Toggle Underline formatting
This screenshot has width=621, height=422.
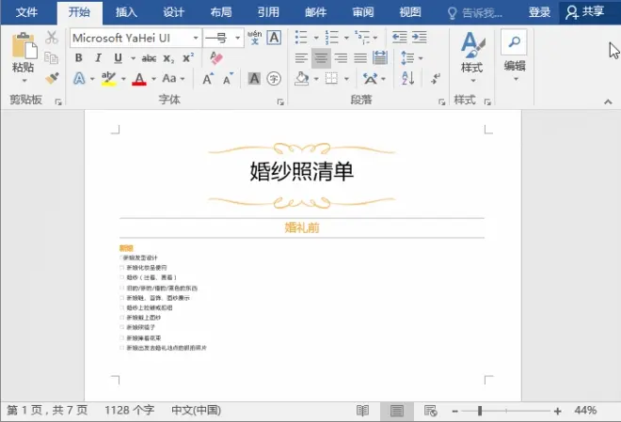[x=118, y=58]
